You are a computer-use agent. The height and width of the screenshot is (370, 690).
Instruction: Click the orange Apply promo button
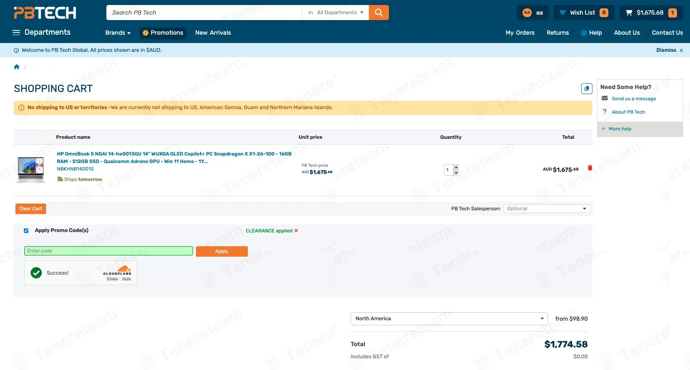tap(221, 251)
